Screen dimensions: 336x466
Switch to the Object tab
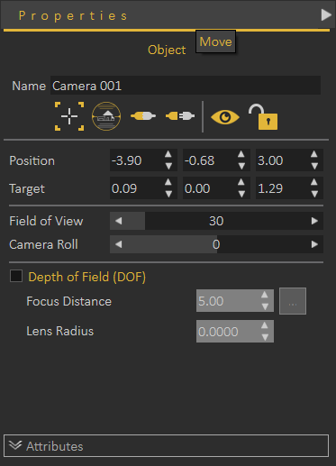click(x=167, y=50)
